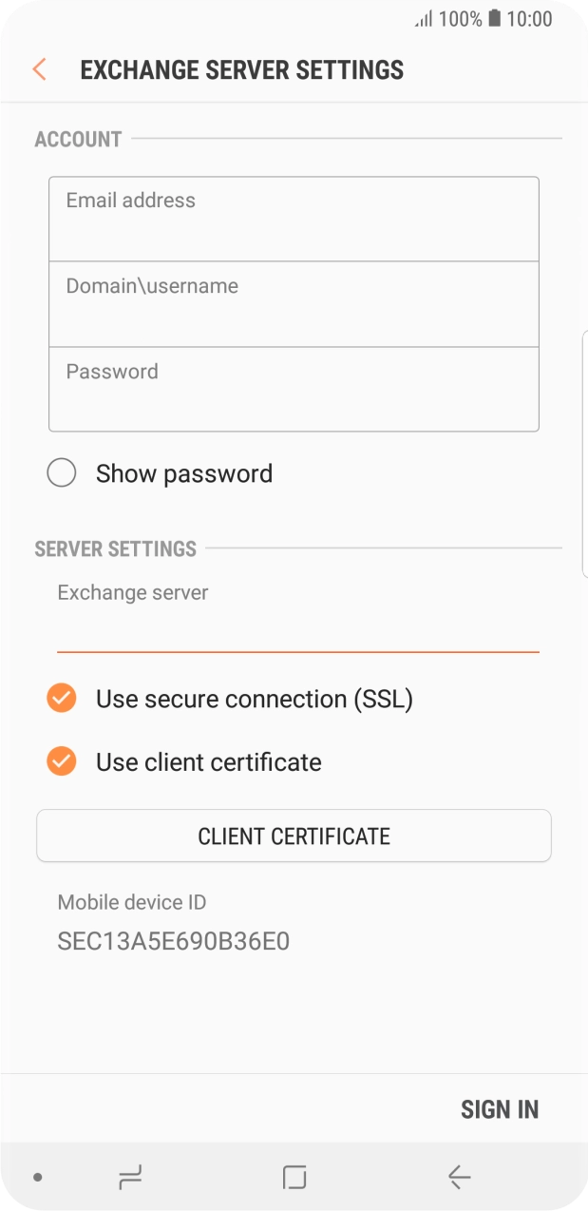Tap the orange checkmark beside Use client certificate
588x1211 pixels.
point(61,761)
